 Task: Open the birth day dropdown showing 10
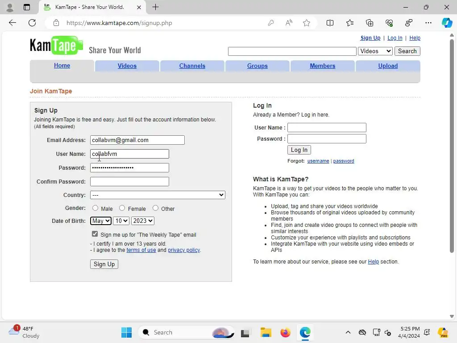click(x=121, y=221)
